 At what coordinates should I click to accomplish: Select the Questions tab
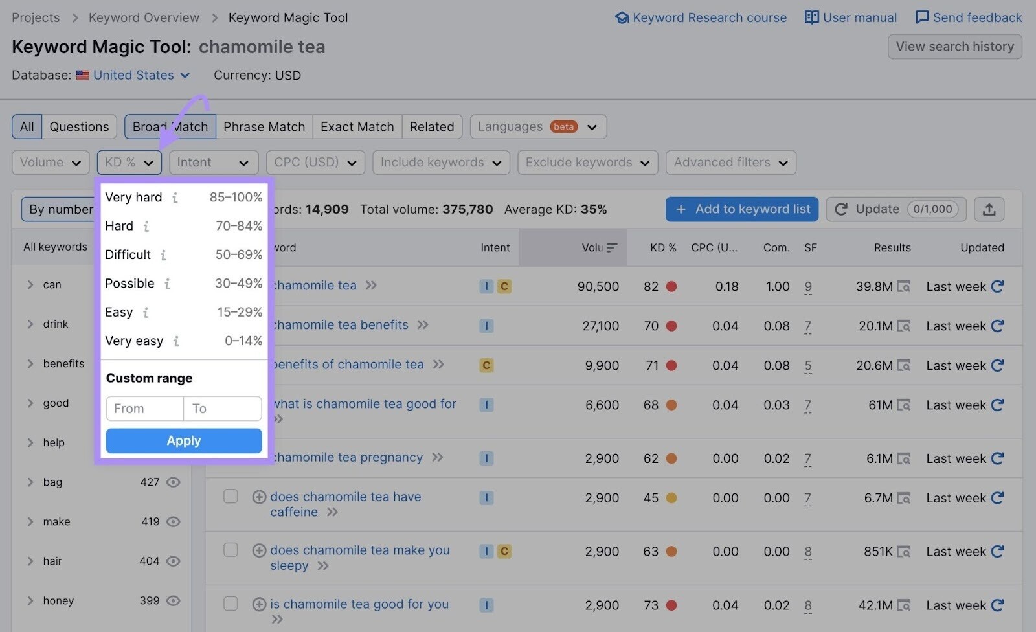coord(79,127)
